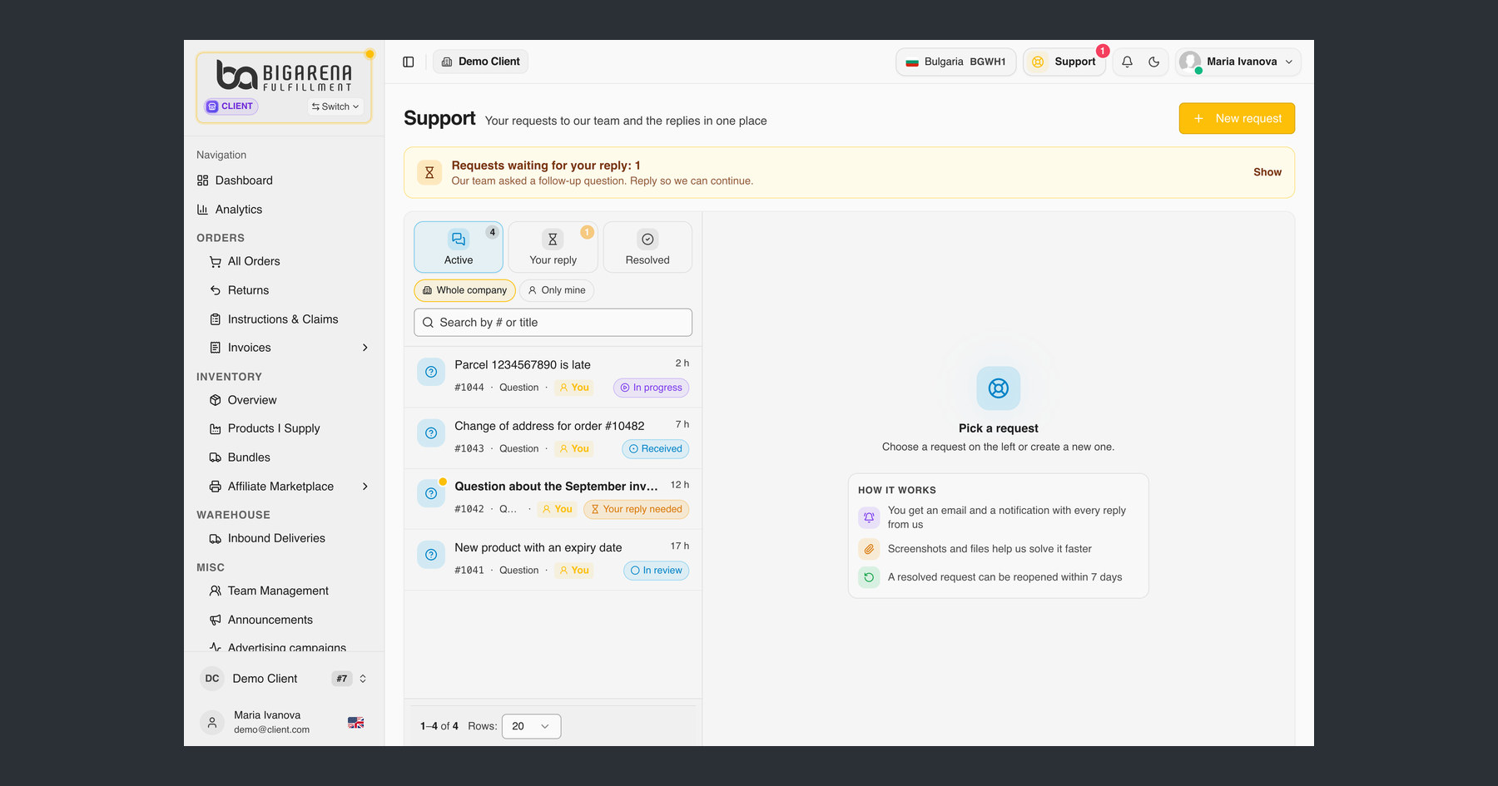The image size is (1498, 786).
Task: Toggle dark mode moon icon
Action: click(x=1153, y=62)
